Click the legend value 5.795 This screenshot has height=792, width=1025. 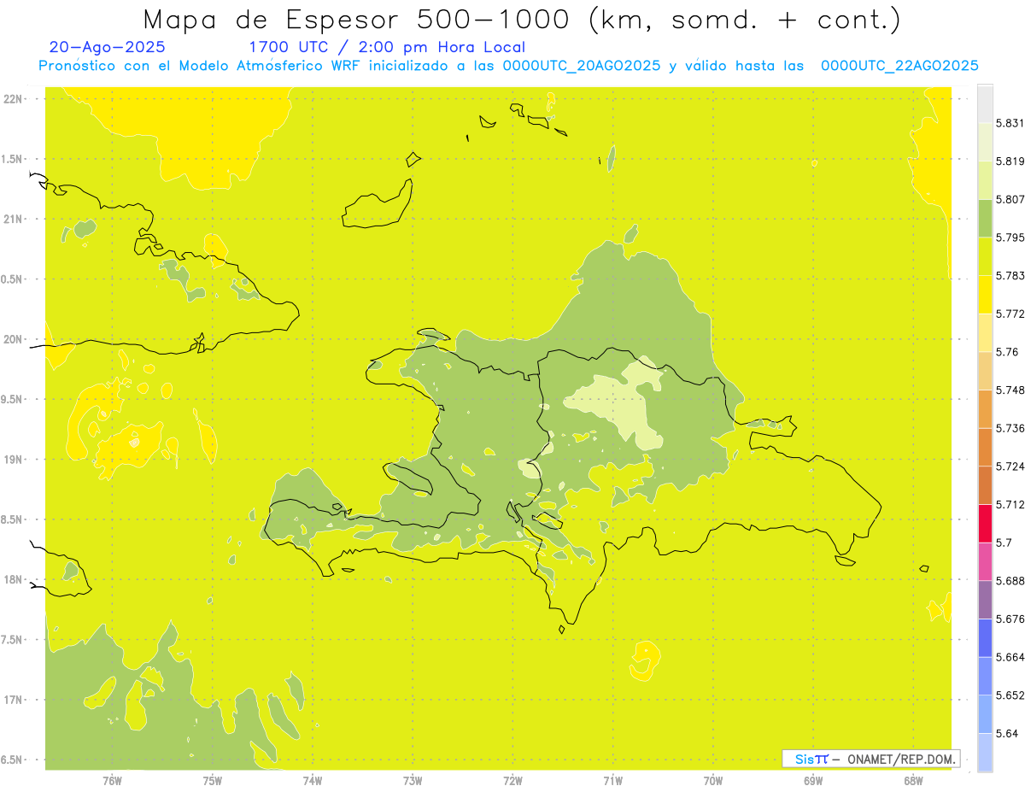[x=1010, y=238]
